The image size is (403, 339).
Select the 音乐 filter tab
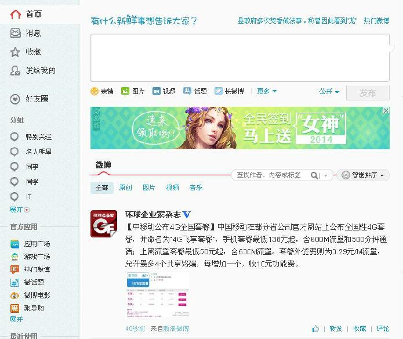[195, 187]
